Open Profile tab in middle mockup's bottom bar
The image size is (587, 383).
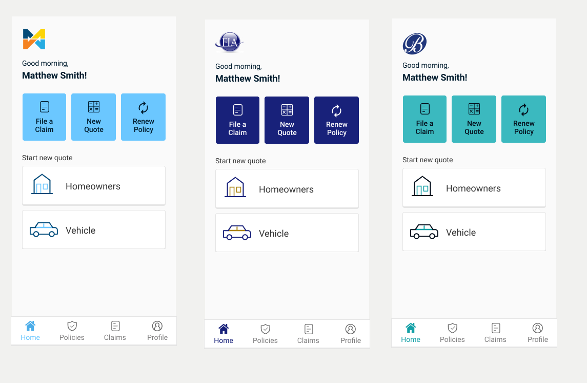350,334
